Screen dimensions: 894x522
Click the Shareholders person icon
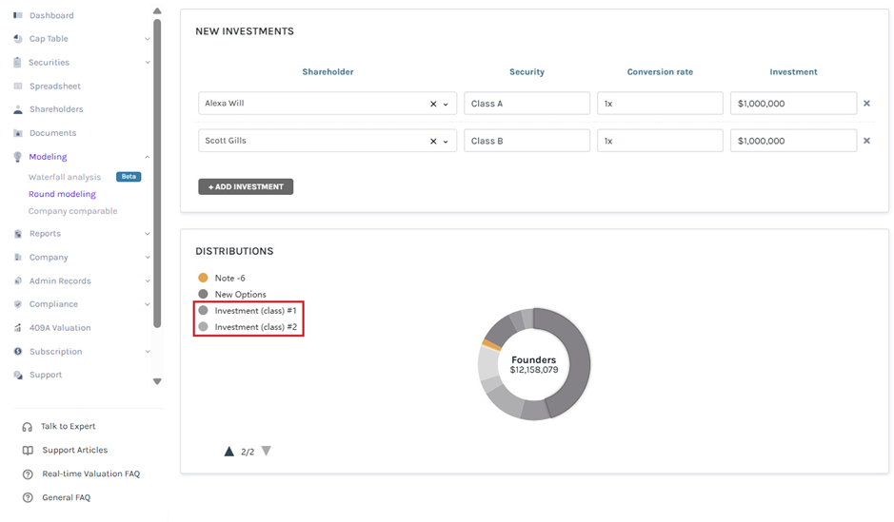click(18, 109)
